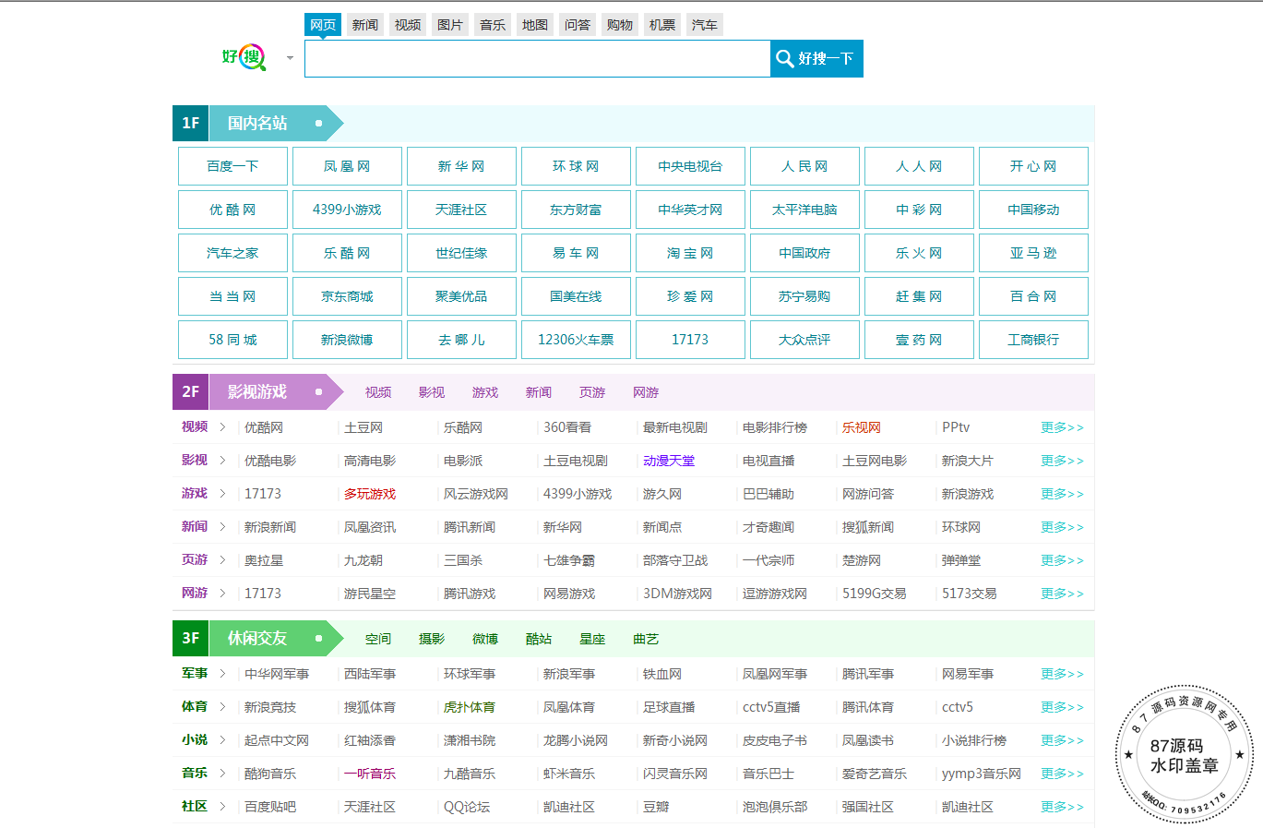Click the 87源码 watermark stamp icon
Viewport: 1263px width, 828px height.
click(x=1184, y=755)
